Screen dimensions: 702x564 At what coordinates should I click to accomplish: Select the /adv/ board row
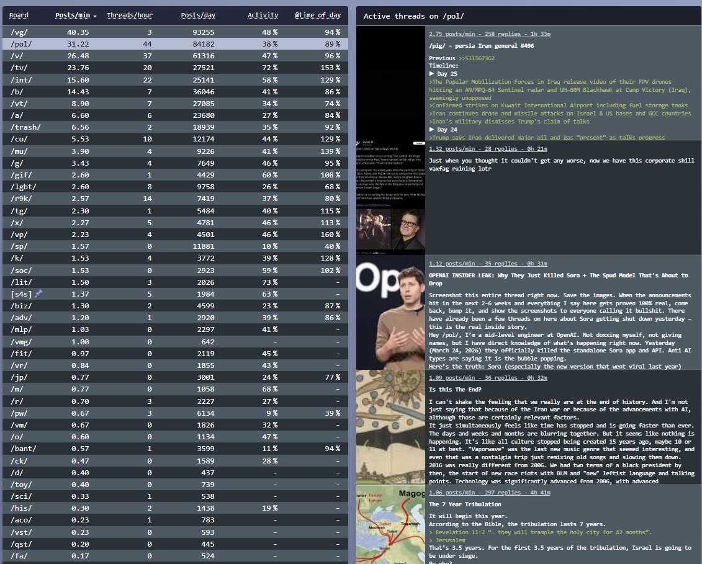(175, 318)
